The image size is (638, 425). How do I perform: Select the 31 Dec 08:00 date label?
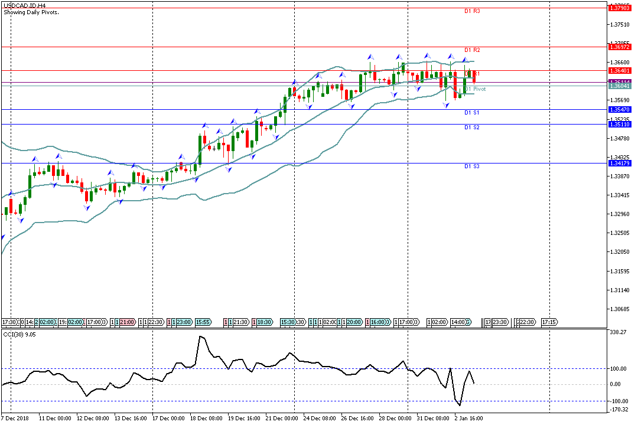coord(433,419)
